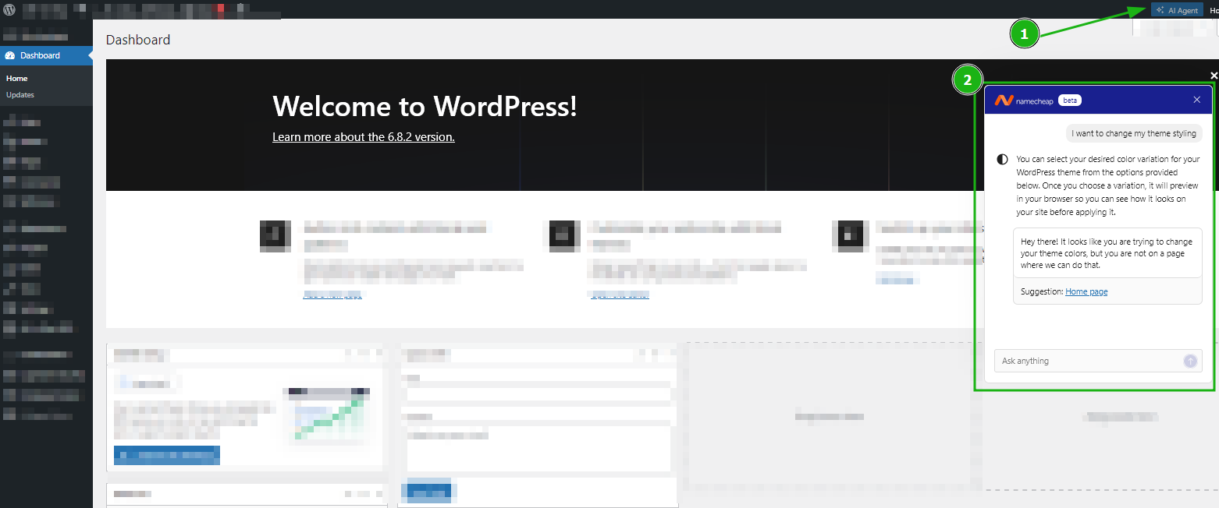The height and width of the screenshot is (508, 1219).
Task: Click the green circle labeled 2
Action: [967, 80]
